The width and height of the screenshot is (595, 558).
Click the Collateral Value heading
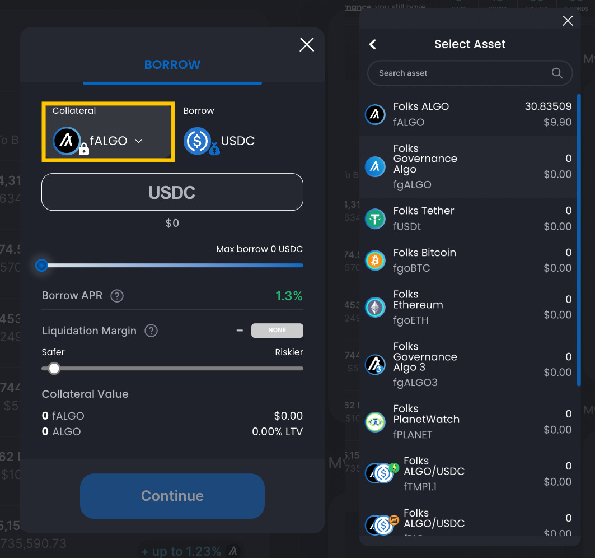pos(85,394)
